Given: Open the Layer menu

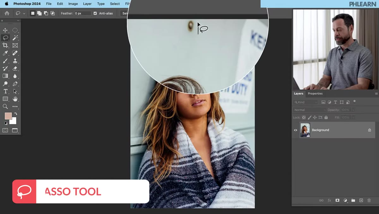Looking at the screenshot, I should (x=87, y=4).
